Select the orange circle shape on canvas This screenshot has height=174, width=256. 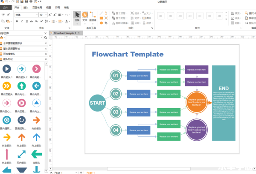pos(197,102)
